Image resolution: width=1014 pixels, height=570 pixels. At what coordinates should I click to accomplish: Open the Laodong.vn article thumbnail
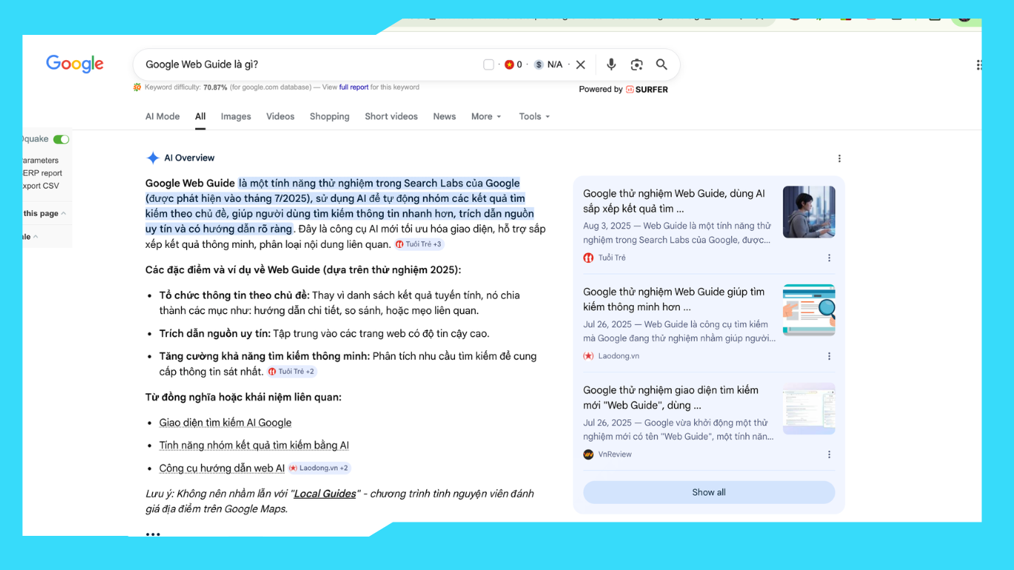tap(809, 310)
